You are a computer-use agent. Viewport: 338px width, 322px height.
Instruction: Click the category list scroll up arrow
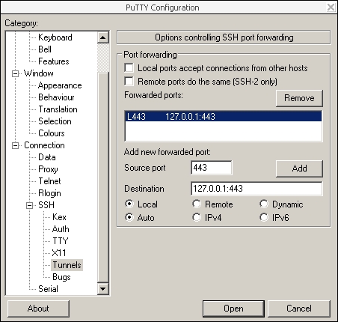tap(102, 37)
